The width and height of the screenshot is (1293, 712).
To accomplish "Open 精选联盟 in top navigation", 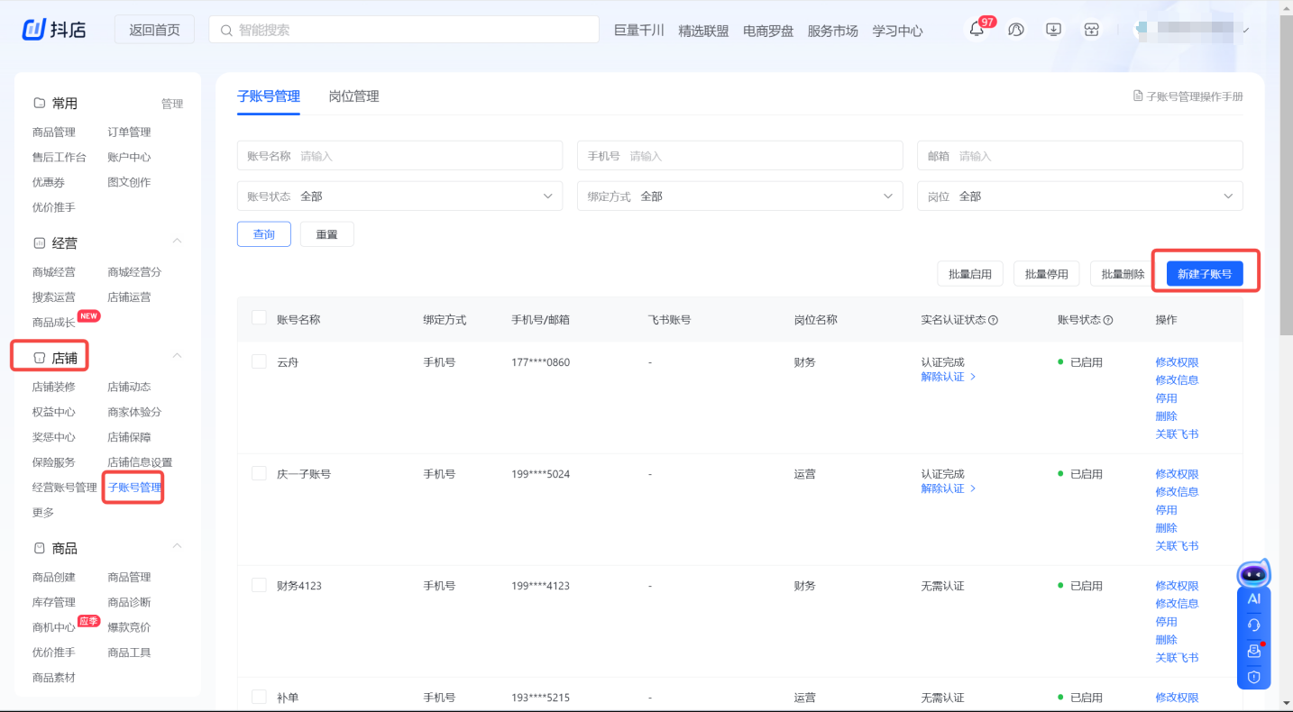I will [x=703, y=30].
